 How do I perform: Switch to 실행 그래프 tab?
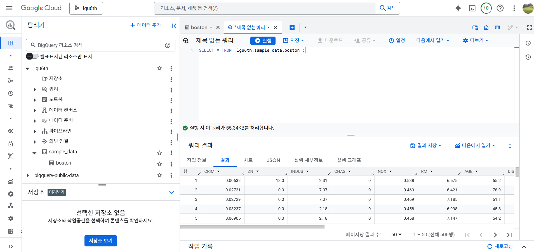coord(349,160)
